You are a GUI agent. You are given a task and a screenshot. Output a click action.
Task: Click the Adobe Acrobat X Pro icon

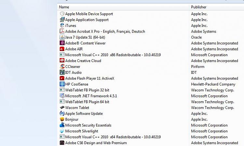[x=62, y=31]
